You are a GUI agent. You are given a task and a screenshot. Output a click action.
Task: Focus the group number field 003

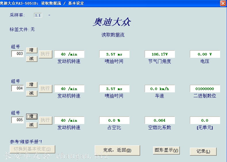click(18, 54)
